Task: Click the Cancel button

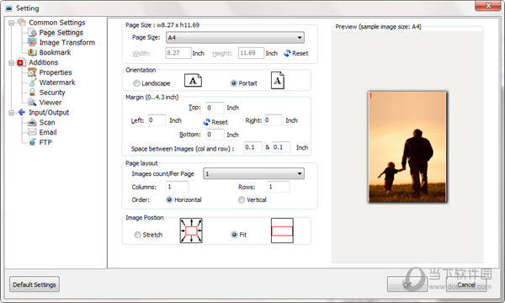Action: (466, 284)
